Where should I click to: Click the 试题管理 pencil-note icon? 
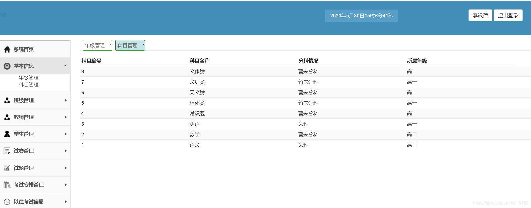click(x=7, y=168)
